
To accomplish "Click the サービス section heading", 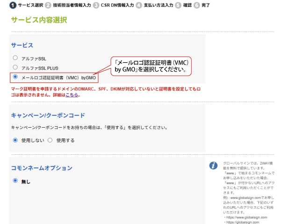I will (x=22, y=45).
